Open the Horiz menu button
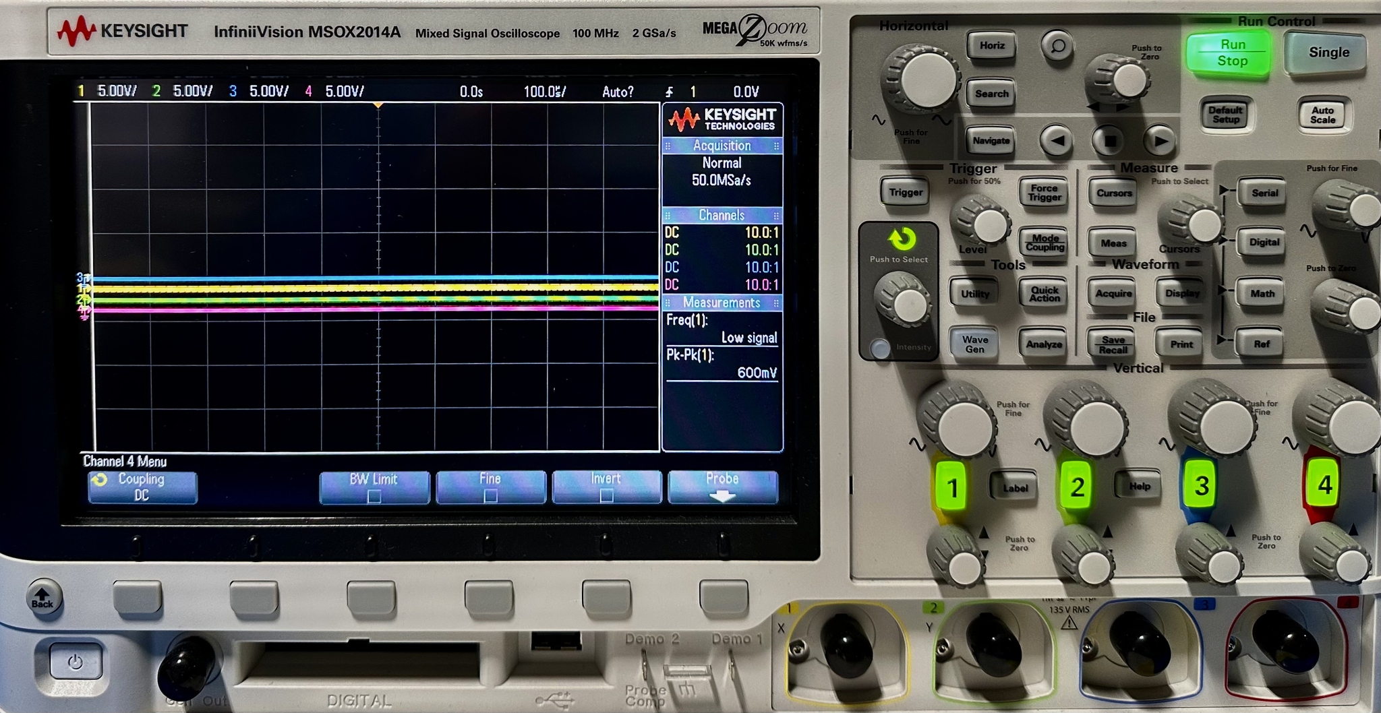1381x713 pixels. coord(991,46)
